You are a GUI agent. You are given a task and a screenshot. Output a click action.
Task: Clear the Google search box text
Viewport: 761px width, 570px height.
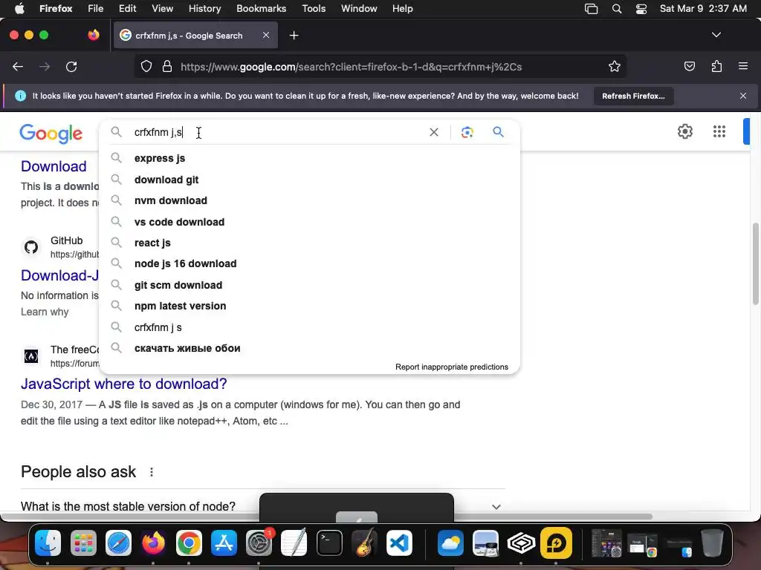point(434,132)
